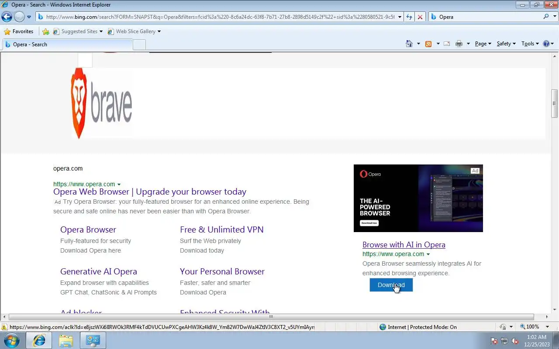The height and width of the screenshot is (349, 559).
Task: Open Suggested Sites in favorites bar
Action: coord(77,31)
